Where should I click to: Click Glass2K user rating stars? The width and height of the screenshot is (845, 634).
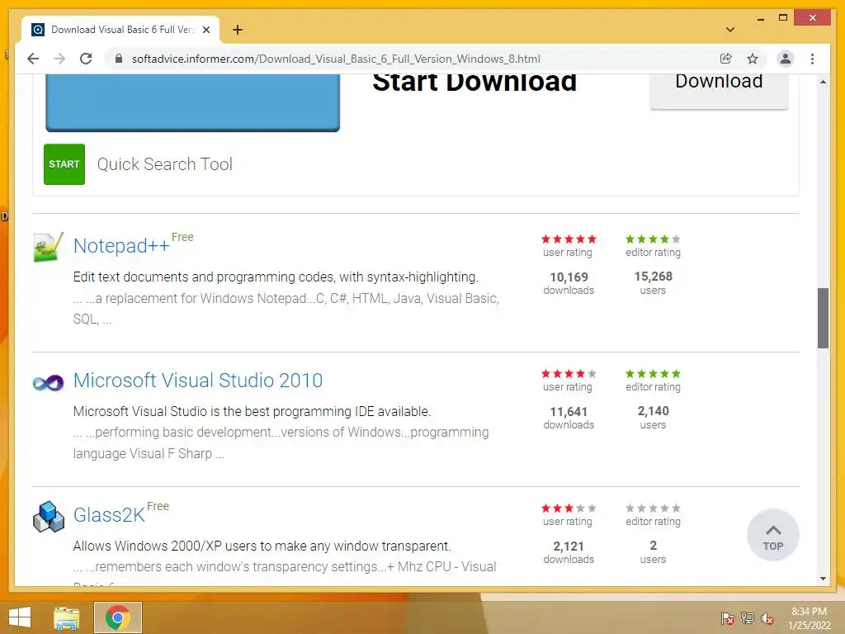[569, 508]
